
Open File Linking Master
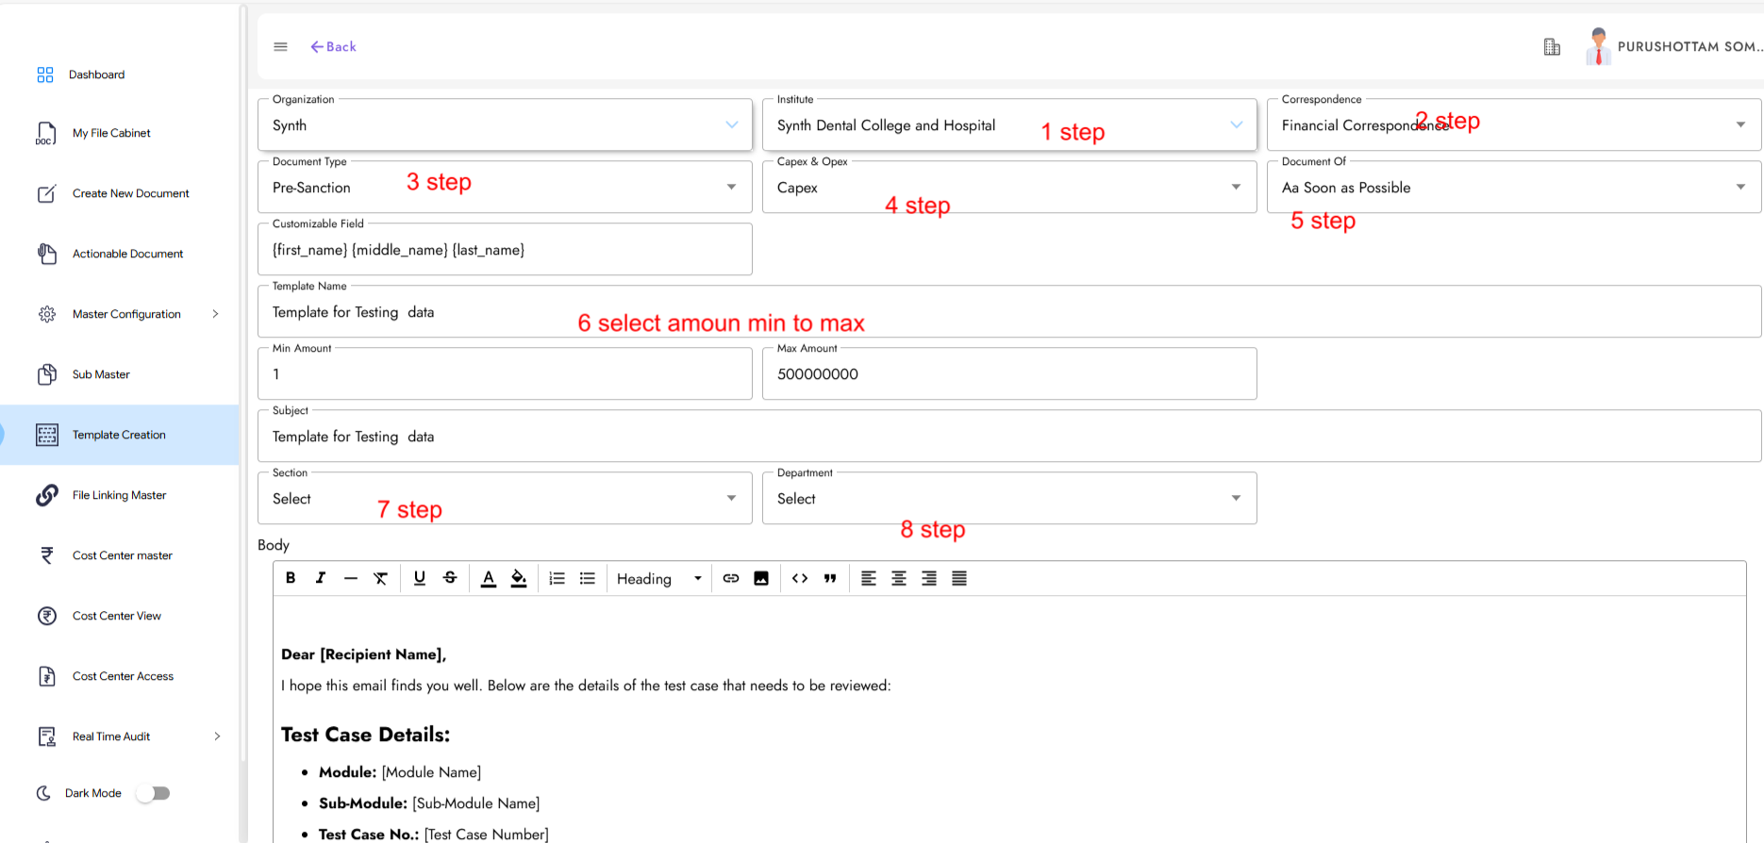119,495
